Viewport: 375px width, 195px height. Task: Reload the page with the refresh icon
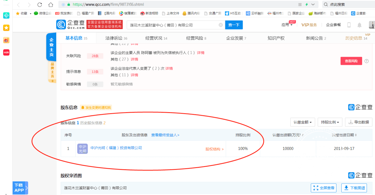(x=40, y=5)
